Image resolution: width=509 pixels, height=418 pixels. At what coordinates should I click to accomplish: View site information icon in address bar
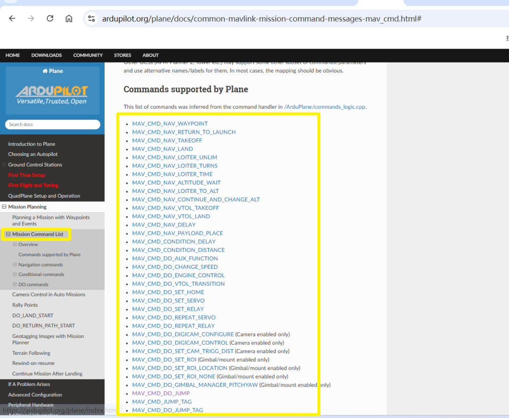click(91, 18)
